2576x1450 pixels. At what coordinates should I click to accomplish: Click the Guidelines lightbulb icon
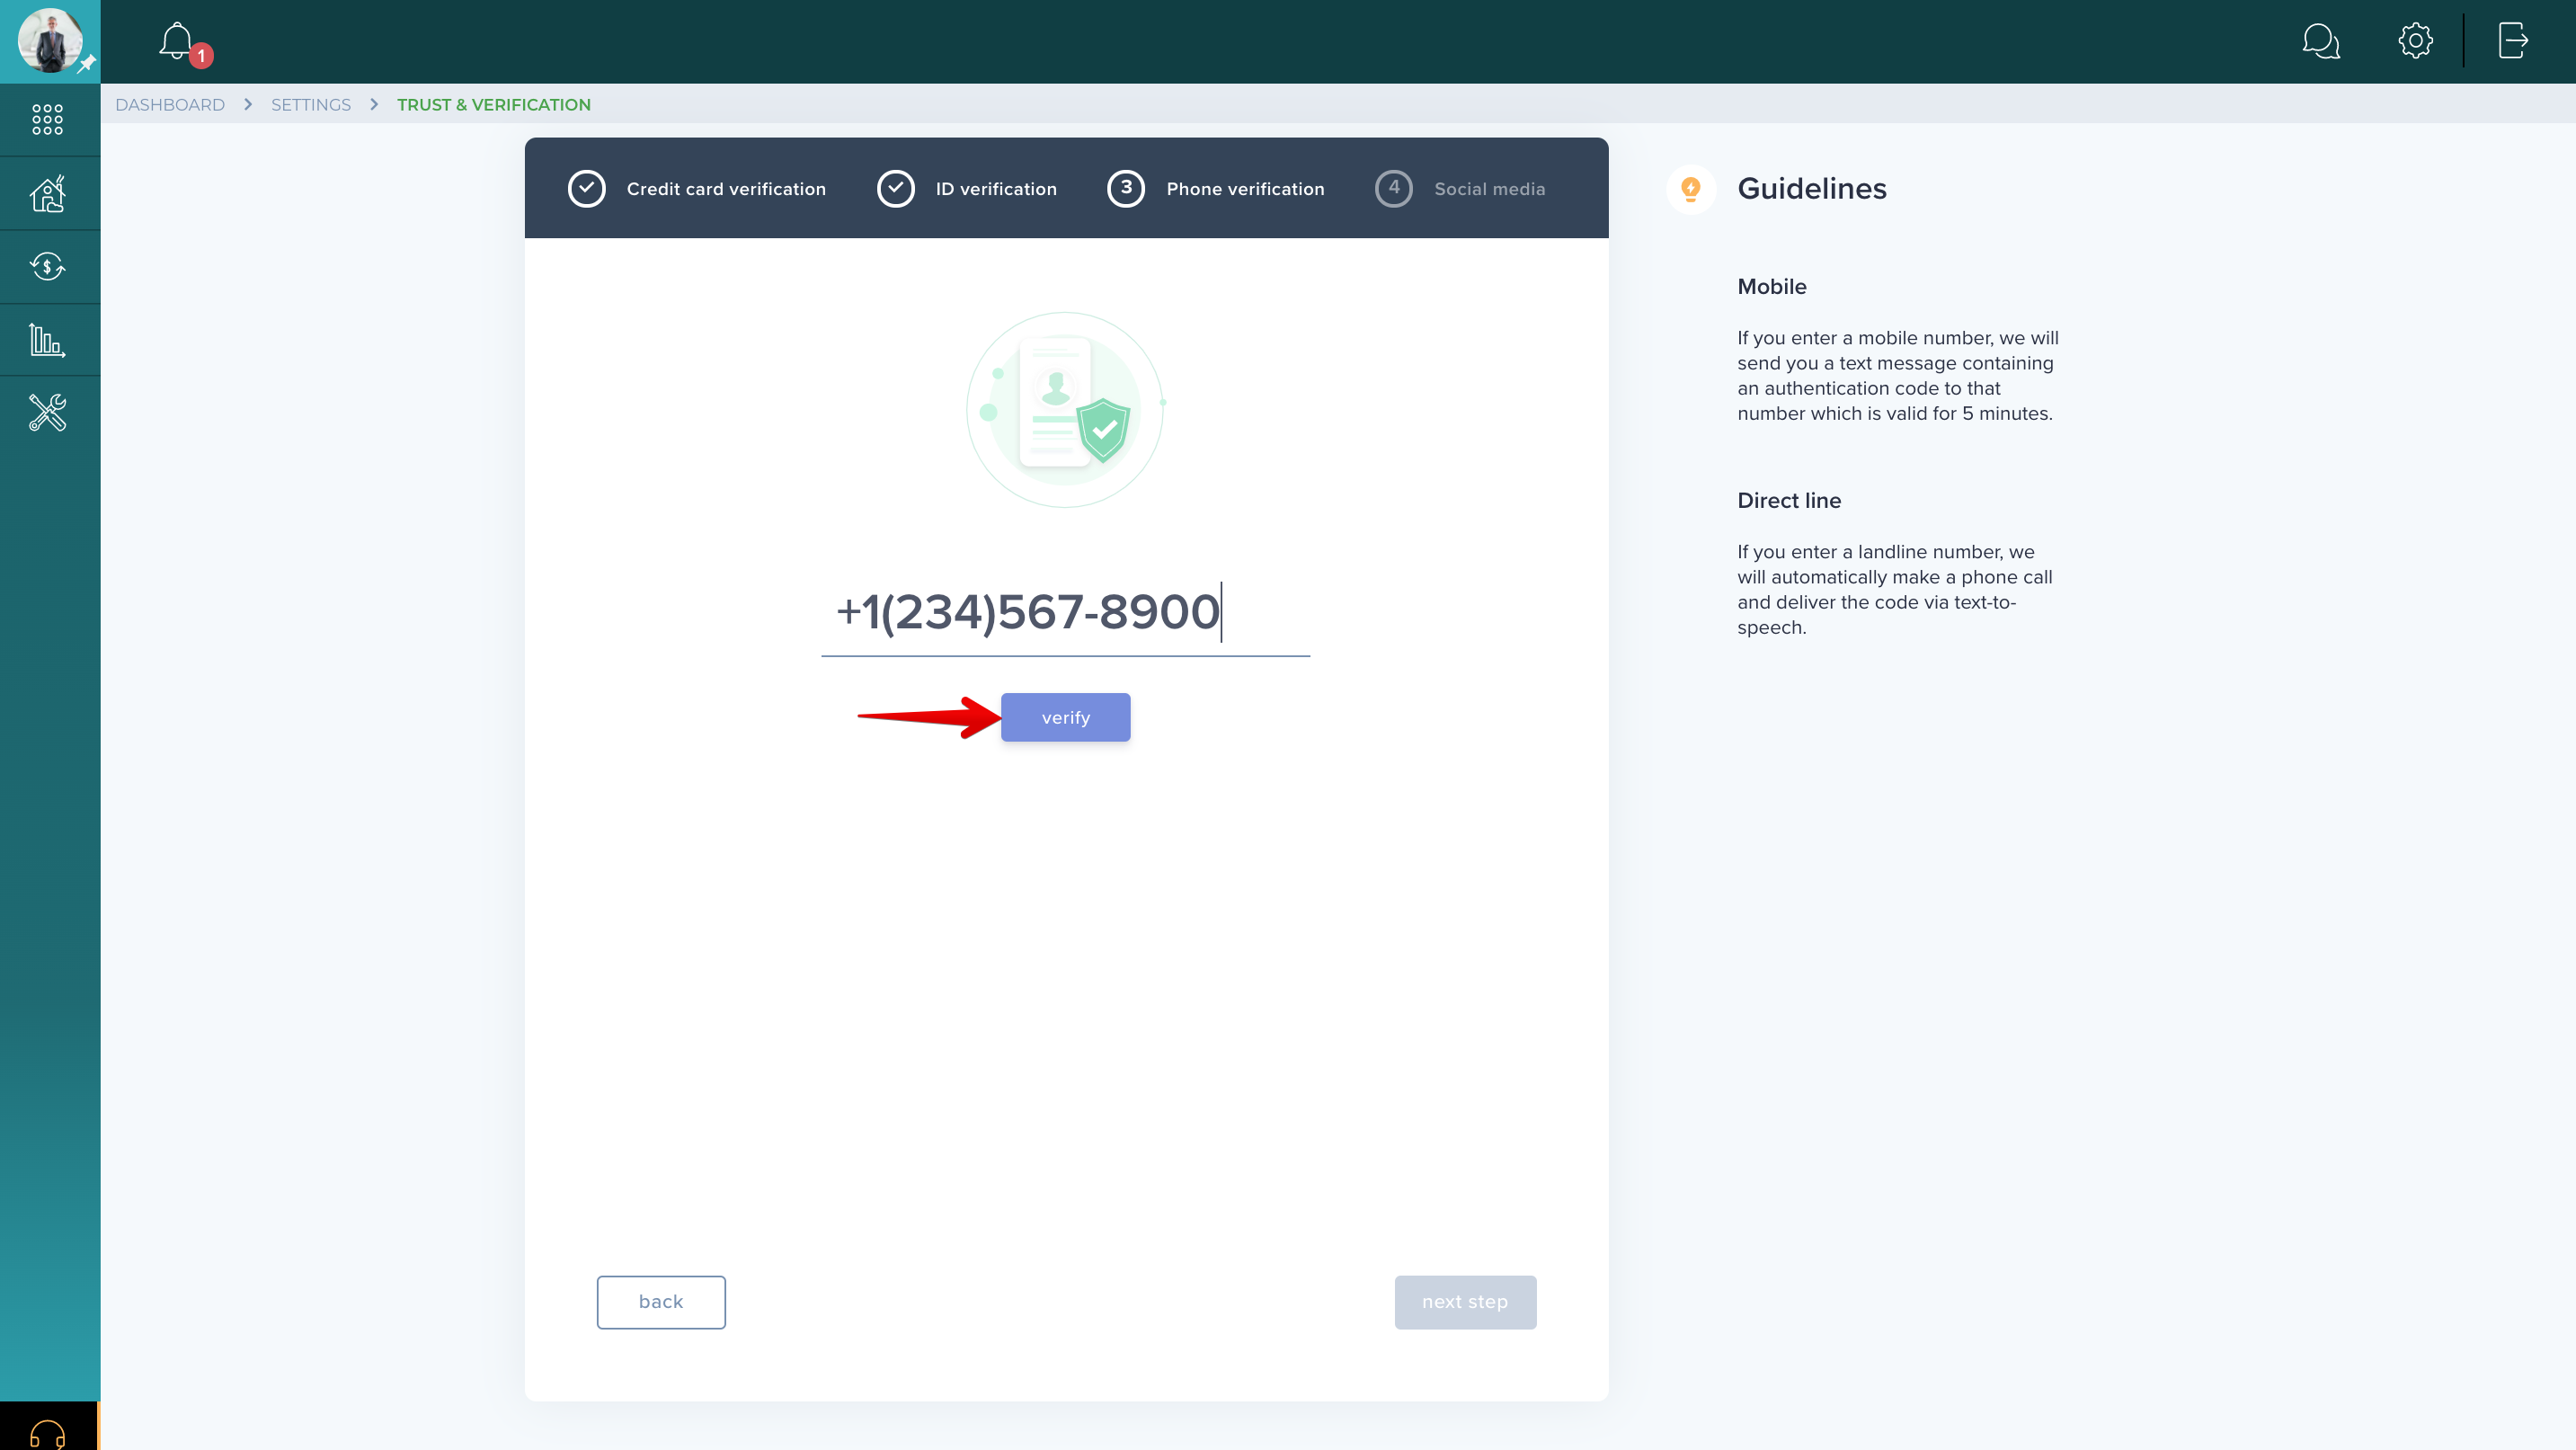1691,189
